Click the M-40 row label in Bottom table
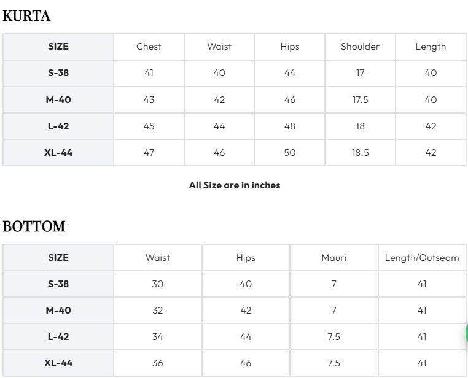The height and width of the screenshot is (378, 468). 58,310
